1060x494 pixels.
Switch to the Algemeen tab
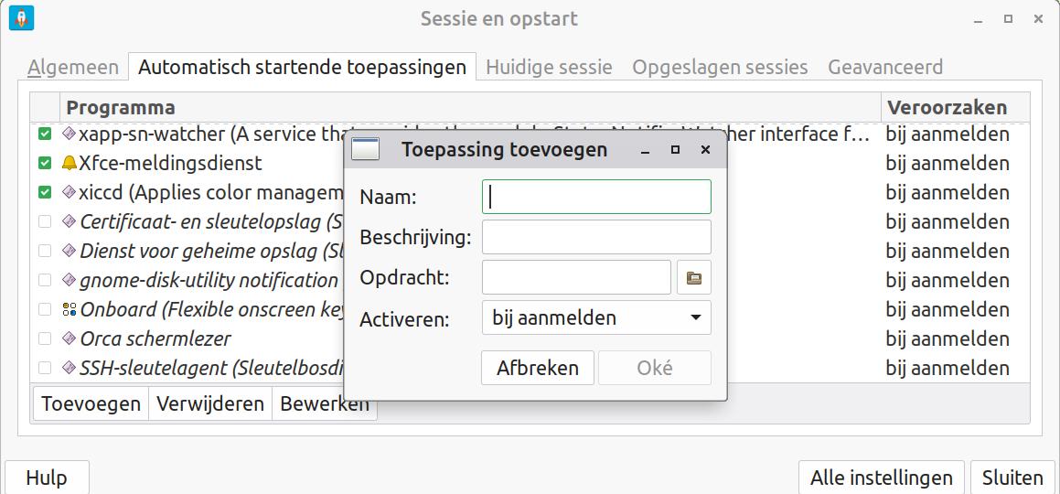coord(73,68)
